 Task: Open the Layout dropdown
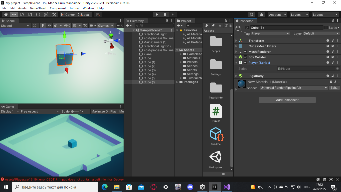point(325,14)
